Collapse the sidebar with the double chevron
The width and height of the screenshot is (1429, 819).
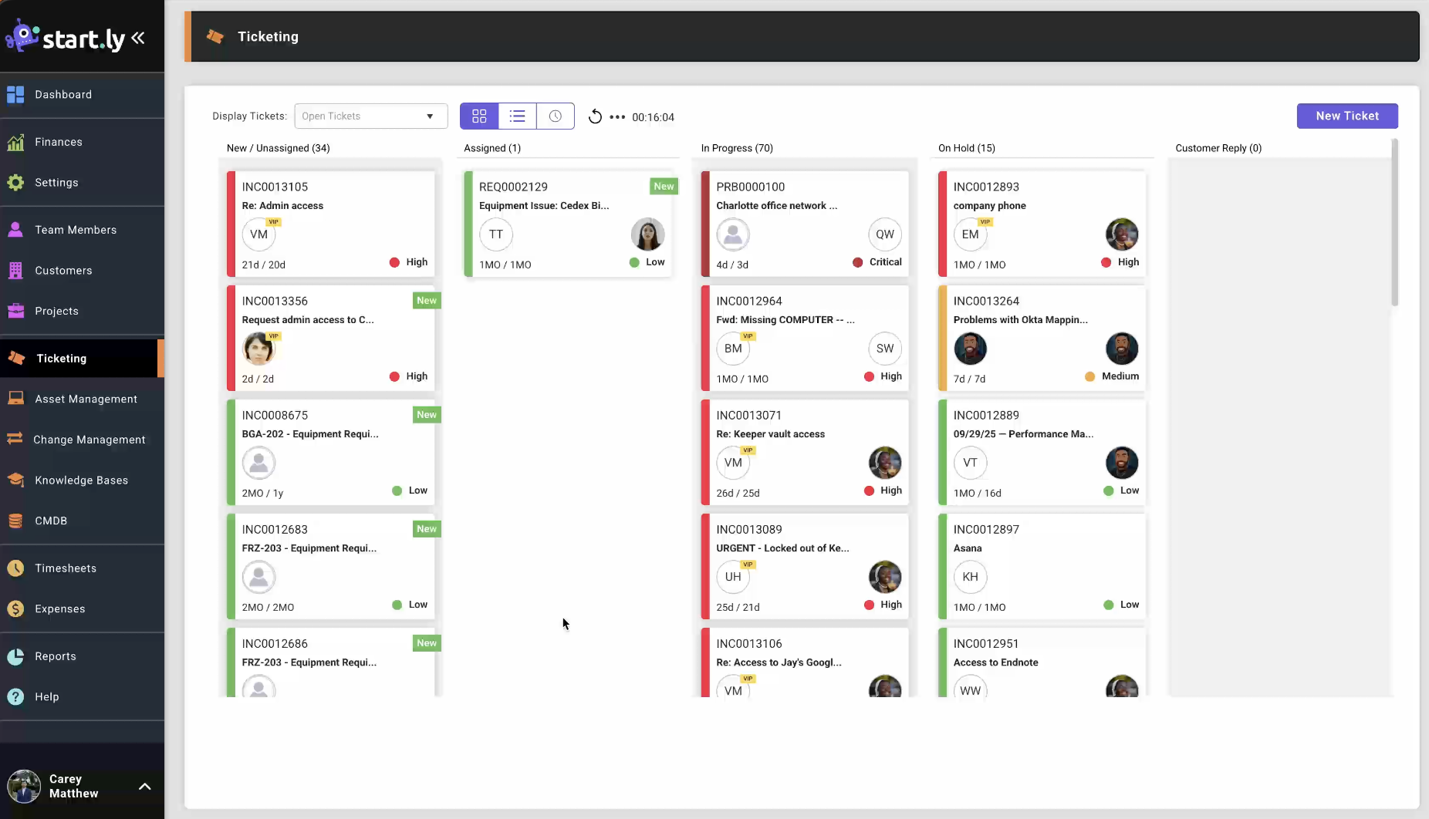138,38
